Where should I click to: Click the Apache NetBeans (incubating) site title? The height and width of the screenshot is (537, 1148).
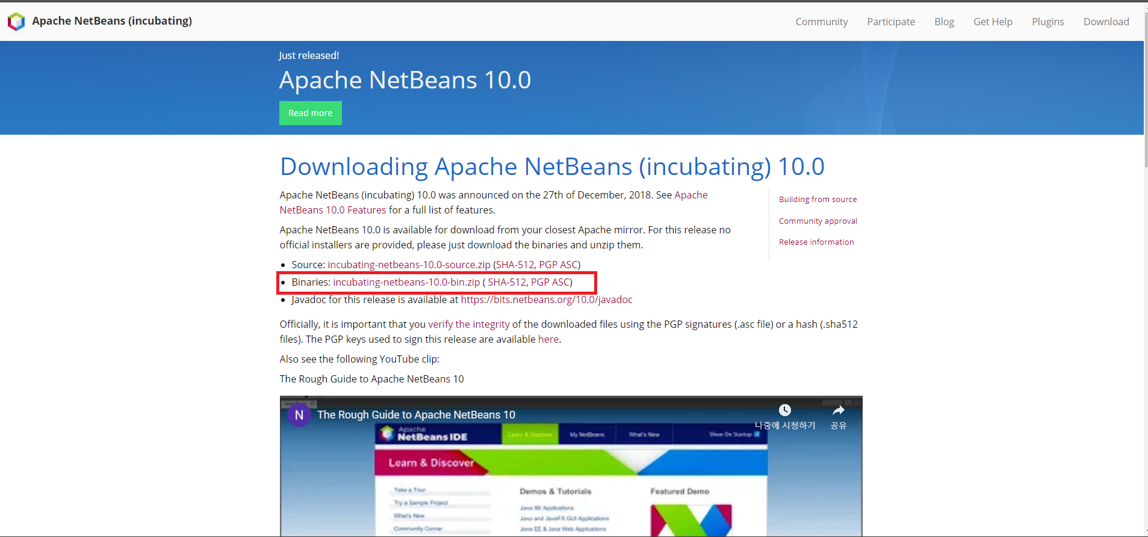tap(112, 21)
